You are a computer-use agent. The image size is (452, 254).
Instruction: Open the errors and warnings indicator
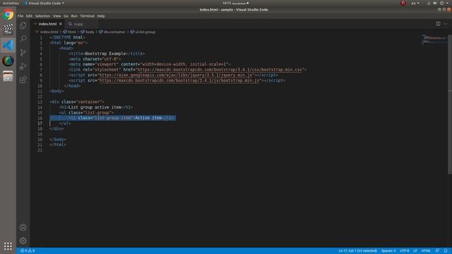click(x=28, y=251)
